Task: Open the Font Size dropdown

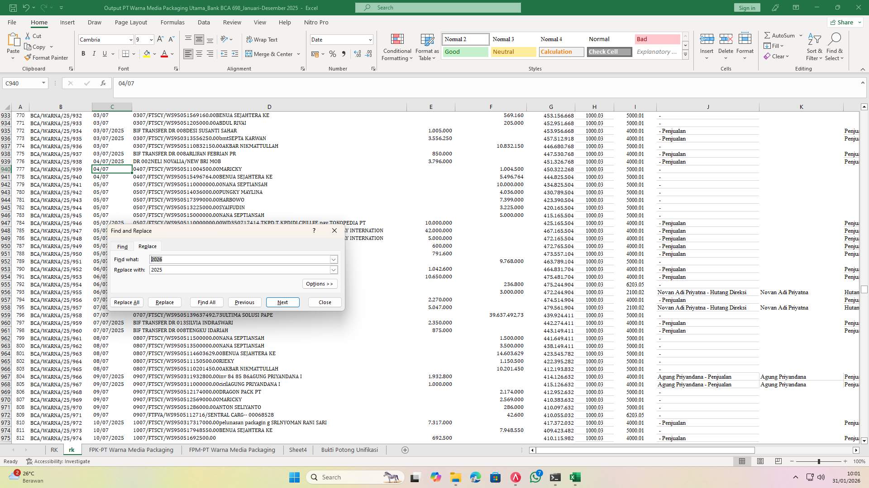Action: 151,39
